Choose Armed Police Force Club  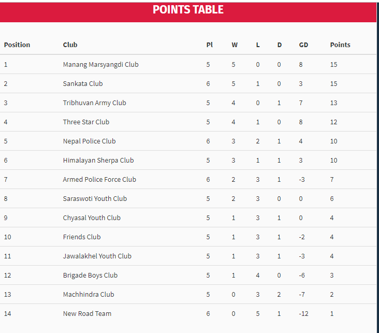(x=99, y=180)
